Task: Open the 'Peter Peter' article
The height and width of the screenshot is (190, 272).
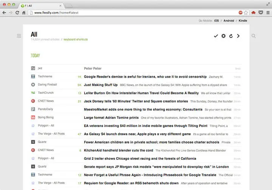Action: tap(93, 69)
